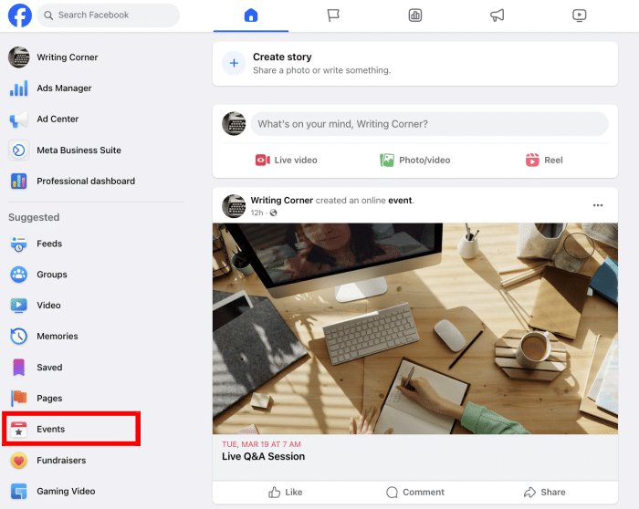Open Ad Center megaphone icon in sidebar
Image resolution: width=639 pixels, height=509 pixels.
[x=19, y=119]
